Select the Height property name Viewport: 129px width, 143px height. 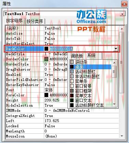25,100
